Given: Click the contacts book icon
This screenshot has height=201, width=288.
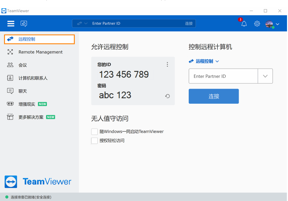Looking at the screenshot, I should [x=10, y=78].
